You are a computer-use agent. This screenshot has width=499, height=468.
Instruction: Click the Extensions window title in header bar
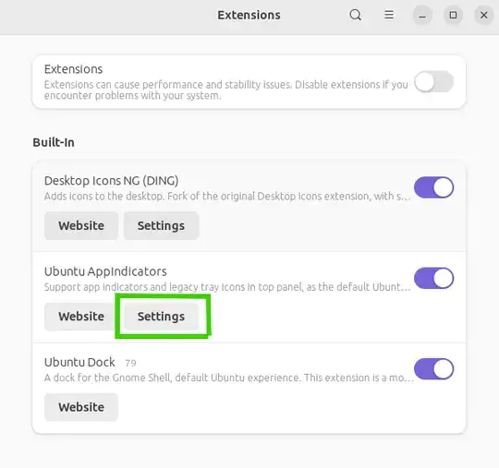[x=249, y=15]
